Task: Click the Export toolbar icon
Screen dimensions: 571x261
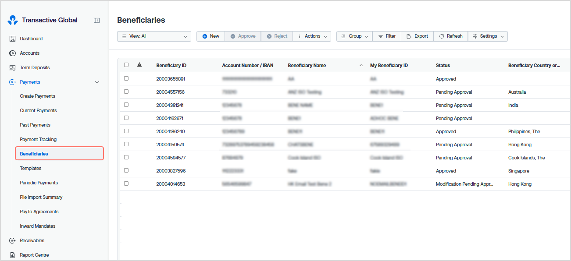Action: click(x=409, y=36)
